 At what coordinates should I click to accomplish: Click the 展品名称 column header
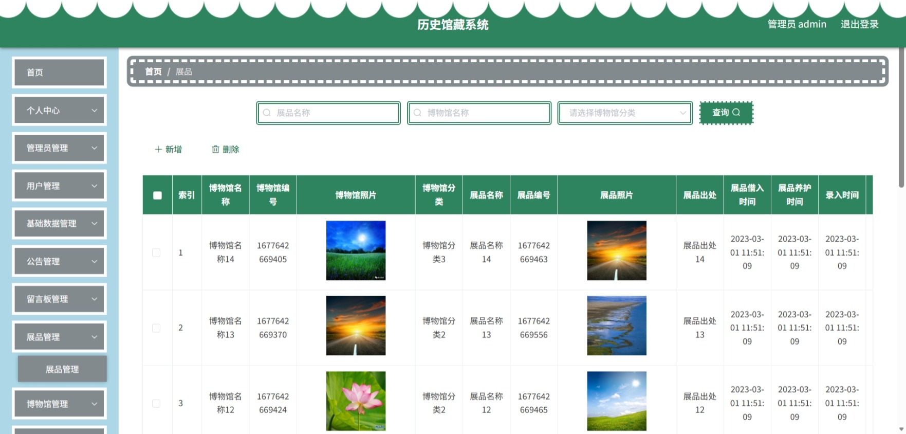pyautogui.click(x=486, y=195)
